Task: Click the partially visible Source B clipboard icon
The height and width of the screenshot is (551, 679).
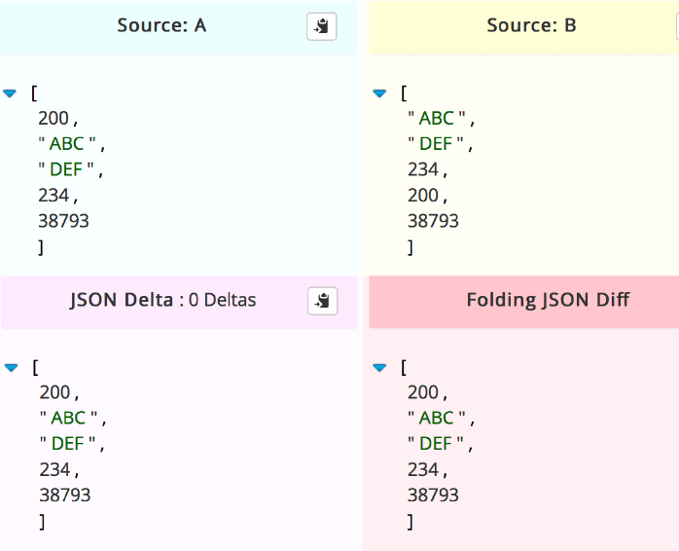Action: click(x=675, y=26)
